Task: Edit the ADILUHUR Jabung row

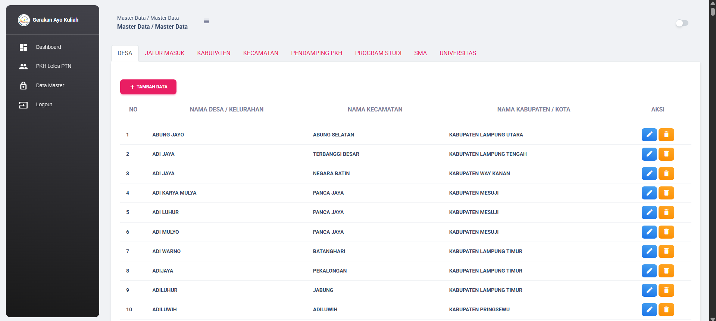Action: [x=649, y=290]
